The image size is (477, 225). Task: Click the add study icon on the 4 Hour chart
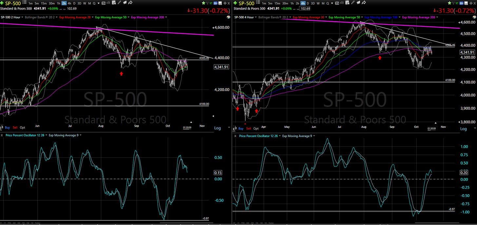pos(347,3)
